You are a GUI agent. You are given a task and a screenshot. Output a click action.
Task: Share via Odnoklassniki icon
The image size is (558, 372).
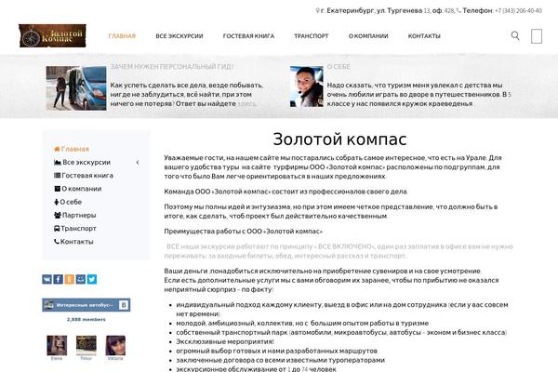pyautogui.click(x=70, y=279)
